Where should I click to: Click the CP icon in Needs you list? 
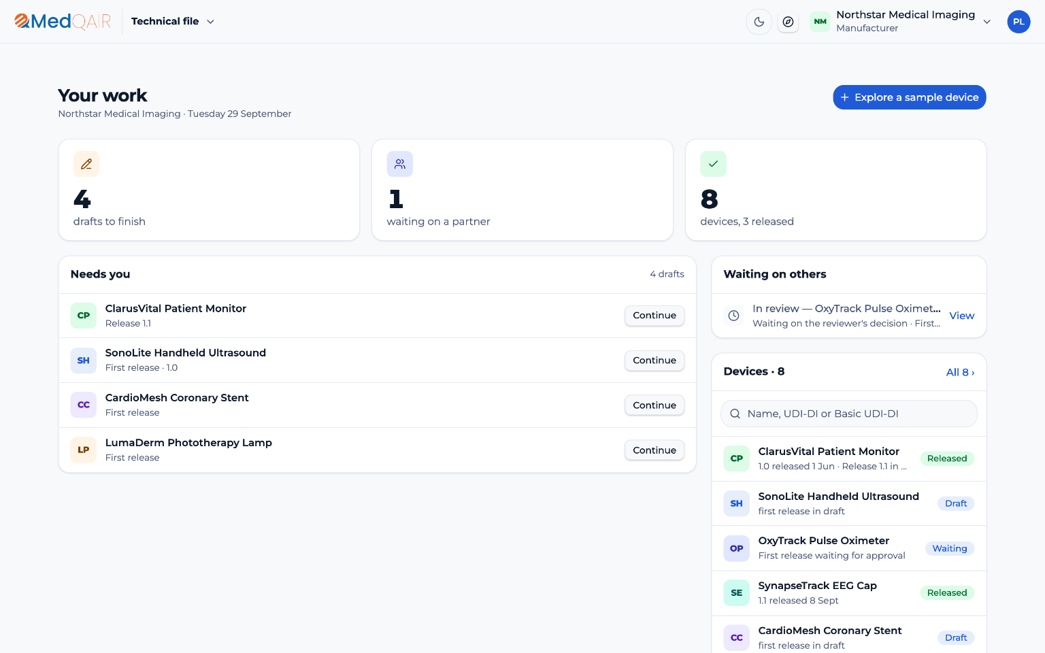coord(84,316)
